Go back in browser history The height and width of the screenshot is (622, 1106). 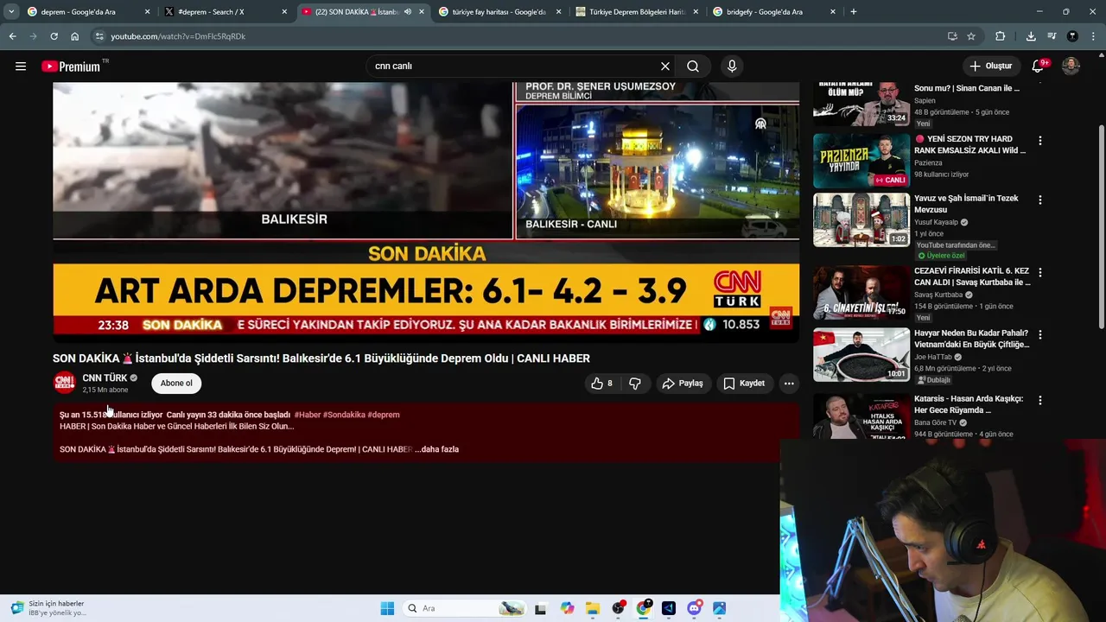click(x=12, y=36)
